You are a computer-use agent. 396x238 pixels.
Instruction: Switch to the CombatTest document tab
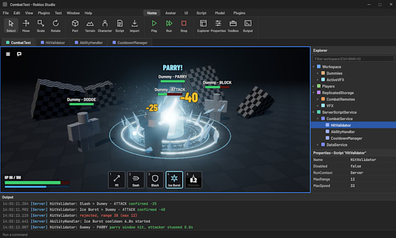click(x=19, y=42)
